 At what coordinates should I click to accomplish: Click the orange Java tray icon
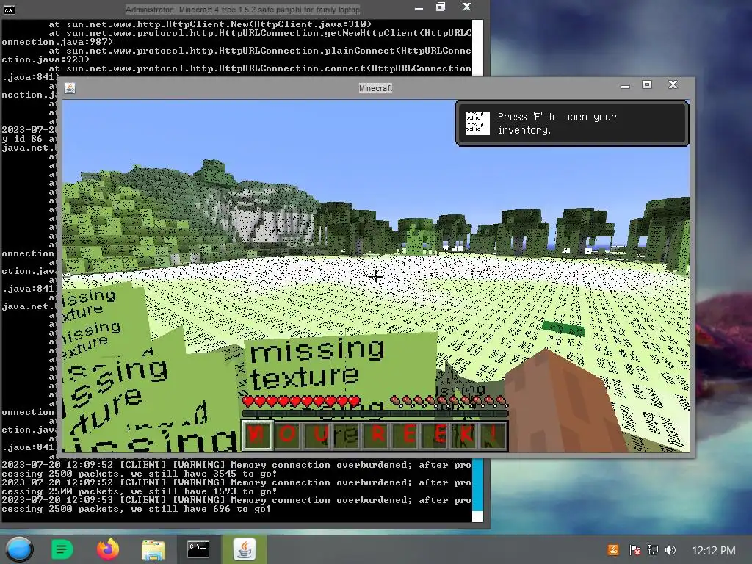[613, 550]
